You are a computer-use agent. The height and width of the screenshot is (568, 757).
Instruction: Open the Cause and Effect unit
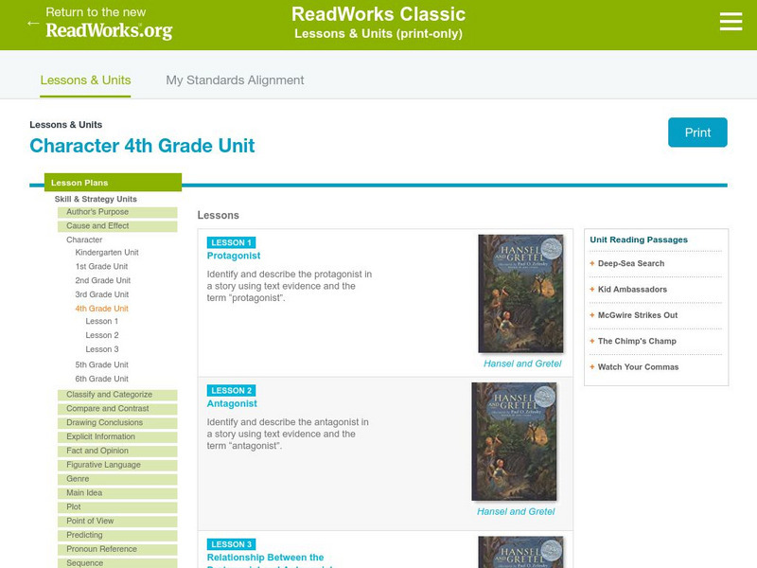click(117, 226)
